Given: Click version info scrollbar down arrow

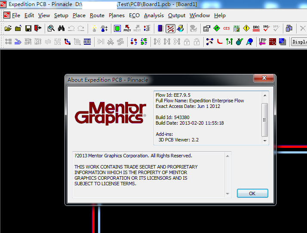Looking at the screenshot, I should (x=265, y=141).
